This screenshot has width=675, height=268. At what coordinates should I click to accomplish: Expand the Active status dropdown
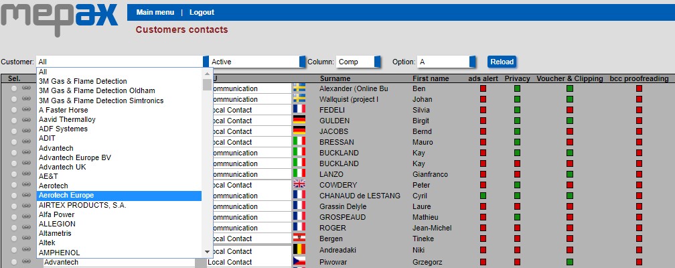(x=256, y=62)
